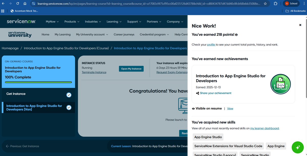Open the Help Center tab
The height and width of the screenshot is (156, 307).
(x=181, y=34)
